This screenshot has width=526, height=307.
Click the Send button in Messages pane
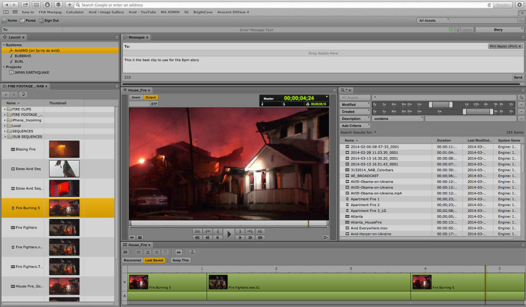pyautogui.click(x=518, y=77)
